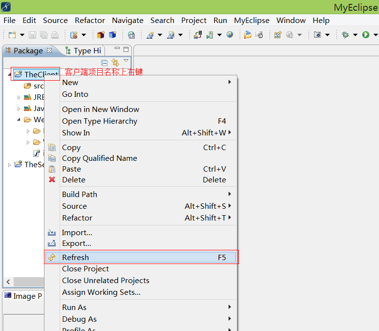The image size is (379, 331).
Task: Click the Print toolbar icon
Action: click(x=55, y=35)
